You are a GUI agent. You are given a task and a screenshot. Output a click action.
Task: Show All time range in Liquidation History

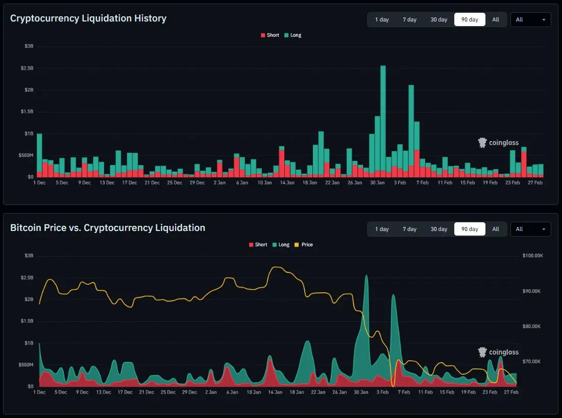496,20
